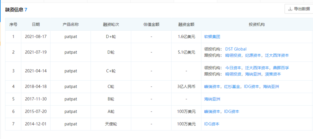
Task: Click the 导出数据 export button
Action: [299, 9]
